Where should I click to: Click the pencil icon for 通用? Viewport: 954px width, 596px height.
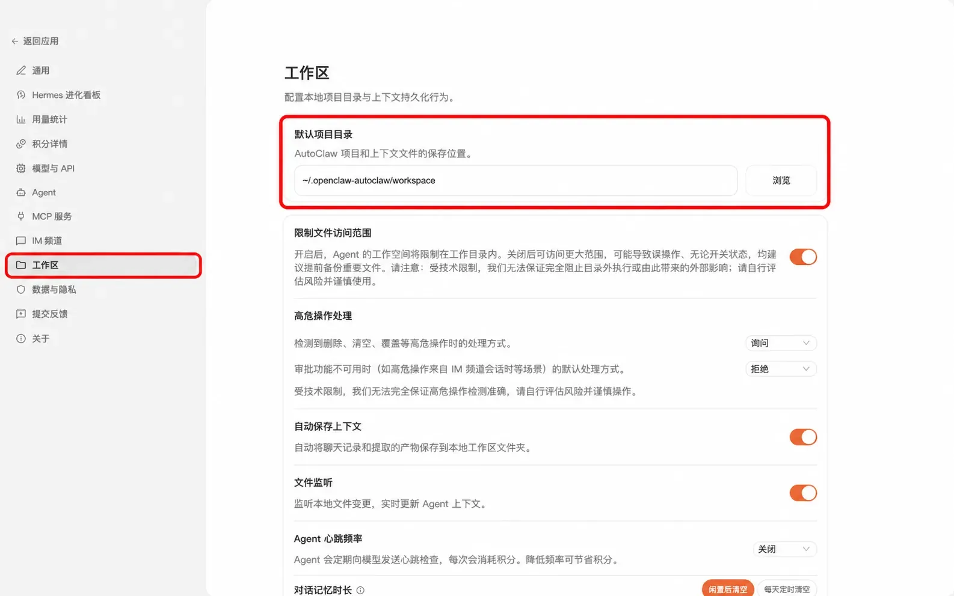coord(21,70)
